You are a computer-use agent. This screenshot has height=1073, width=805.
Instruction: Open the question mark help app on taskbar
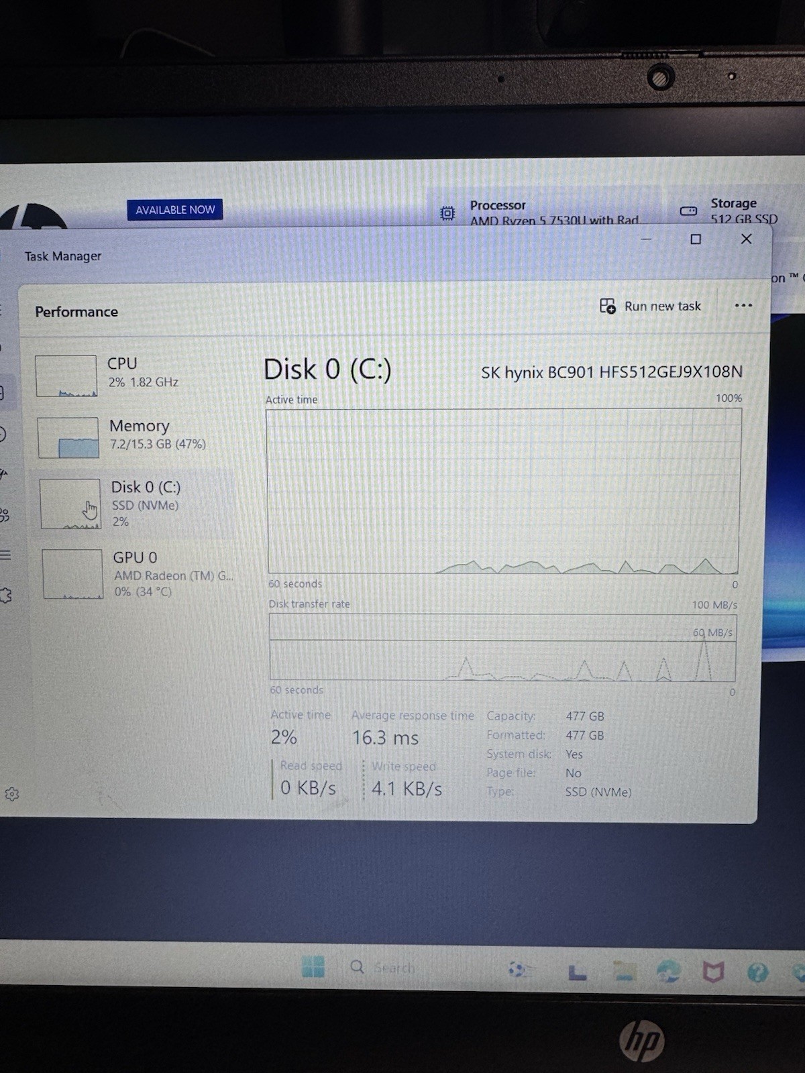[x=757, y=972]
